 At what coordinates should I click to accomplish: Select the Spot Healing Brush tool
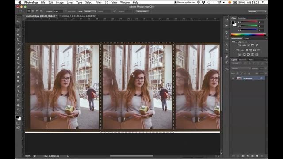coord(18,49)
